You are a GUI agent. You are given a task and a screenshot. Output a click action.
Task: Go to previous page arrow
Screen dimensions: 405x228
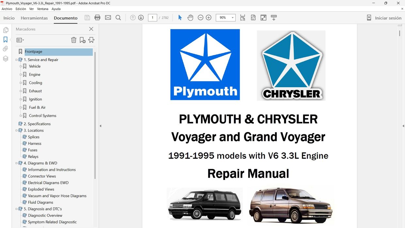133,18
